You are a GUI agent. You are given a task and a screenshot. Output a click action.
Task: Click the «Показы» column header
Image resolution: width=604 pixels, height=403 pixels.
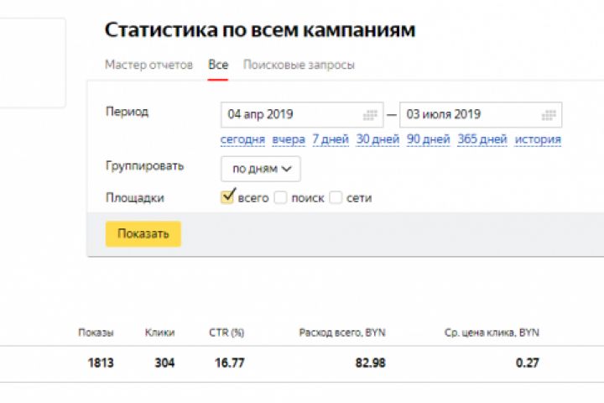(96, 333)
